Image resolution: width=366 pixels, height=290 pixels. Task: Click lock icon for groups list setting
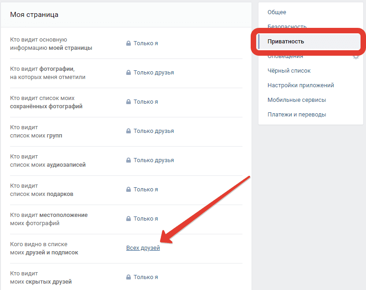[x=129, y=131]
